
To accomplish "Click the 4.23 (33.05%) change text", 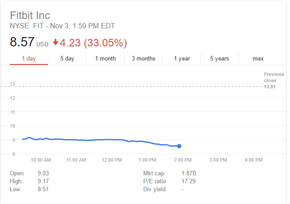I will click(x=94, y=43).
